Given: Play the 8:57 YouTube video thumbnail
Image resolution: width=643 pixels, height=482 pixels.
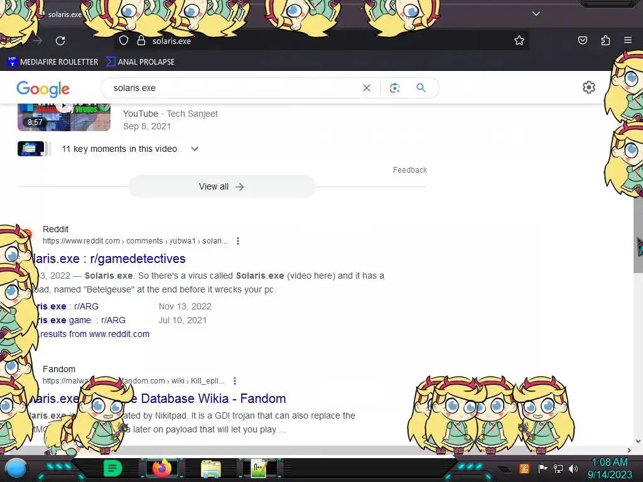Looking at the screenshot, I should 64,117.
